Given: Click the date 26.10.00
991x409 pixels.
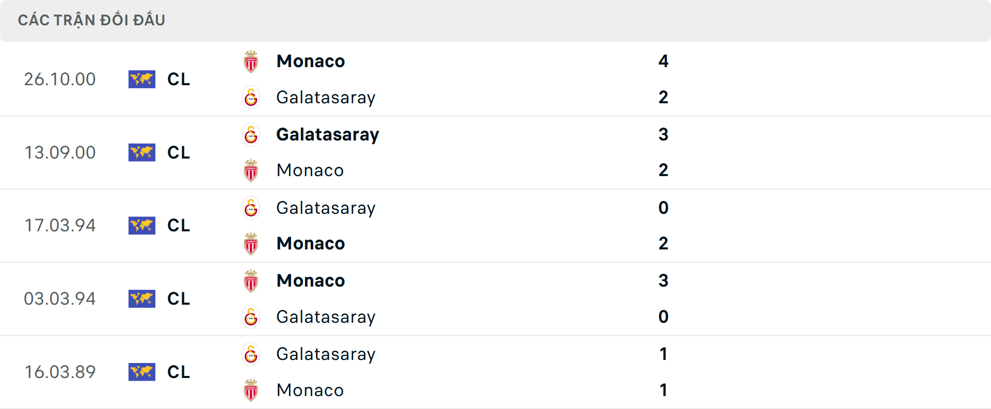Looking at the screenshot, I should [x=60, y=79].
